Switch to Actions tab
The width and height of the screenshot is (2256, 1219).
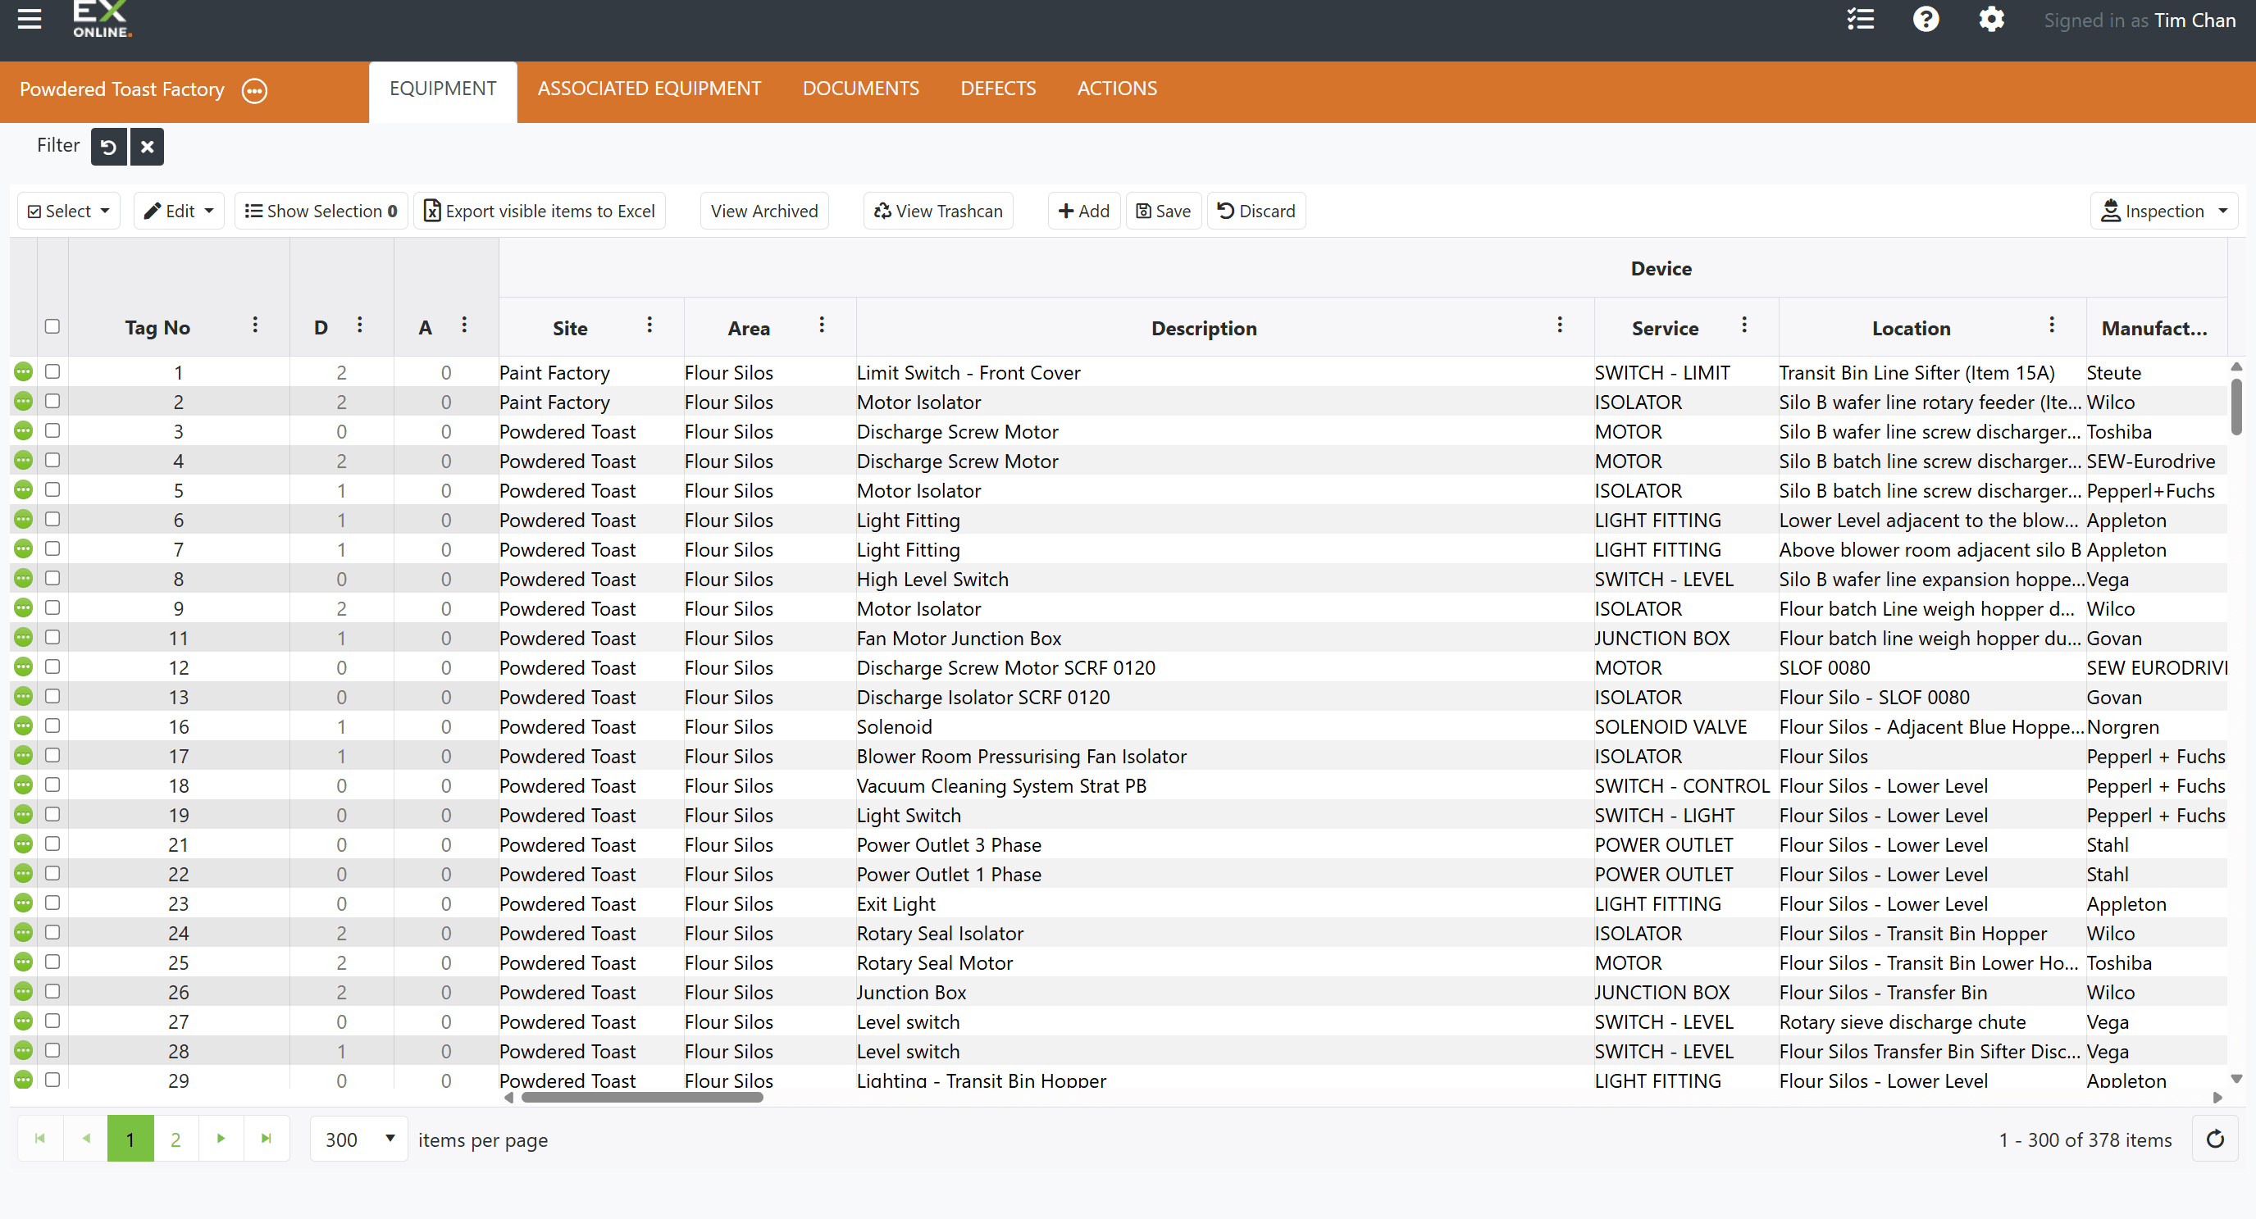(x=1117, y=89)
